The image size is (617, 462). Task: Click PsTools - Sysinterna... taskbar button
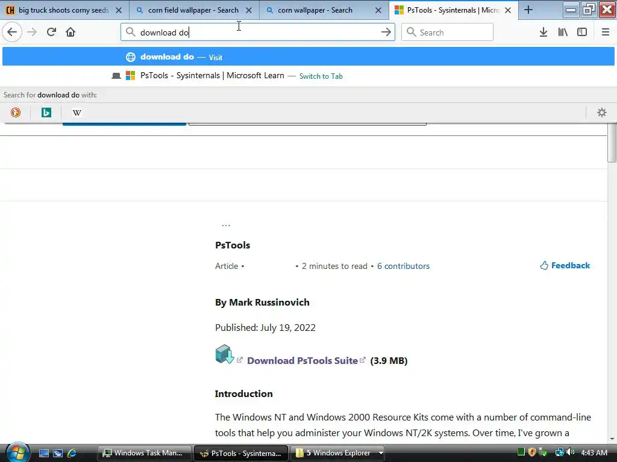(x=241, y=453)
